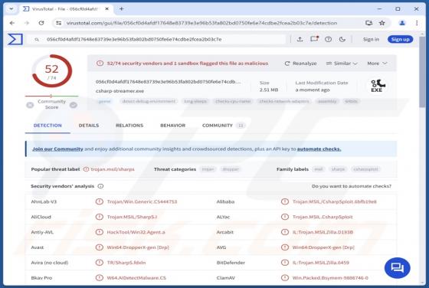The height and width of the screenshot is (288, 429).
Task: Bookmark this page with star icon
Action: pyautogui.click(x=382, y=23)
